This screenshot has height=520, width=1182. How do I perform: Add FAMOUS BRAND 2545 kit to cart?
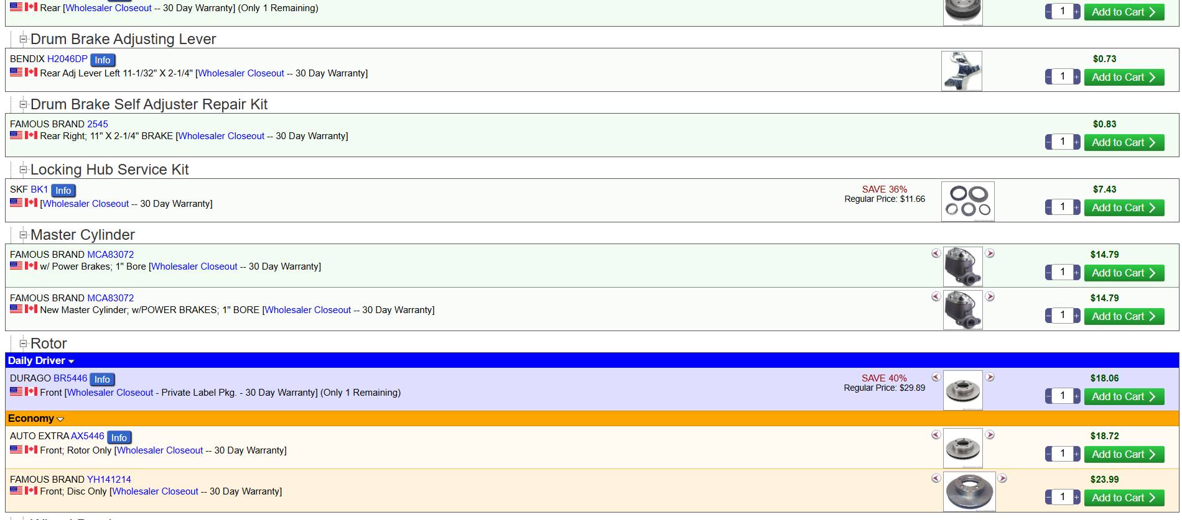[1124, 142]
